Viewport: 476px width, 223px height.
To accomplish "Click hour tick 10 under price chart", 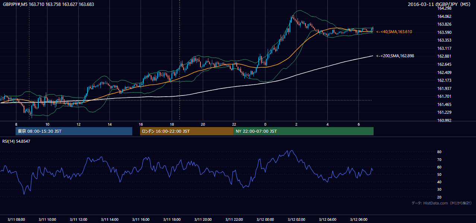I will (x=47, y=124).
